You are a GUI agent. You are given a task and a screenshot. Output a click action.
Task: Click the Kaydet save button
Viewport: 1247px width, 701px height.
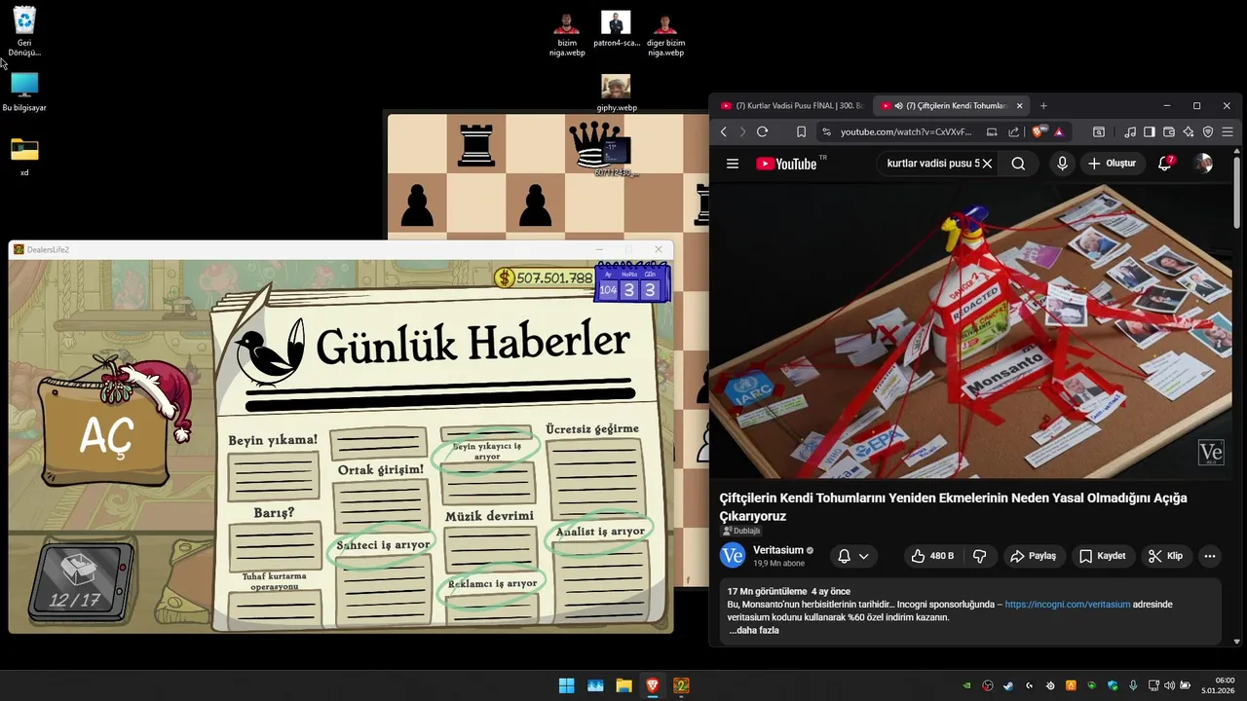click(1103, 556)
